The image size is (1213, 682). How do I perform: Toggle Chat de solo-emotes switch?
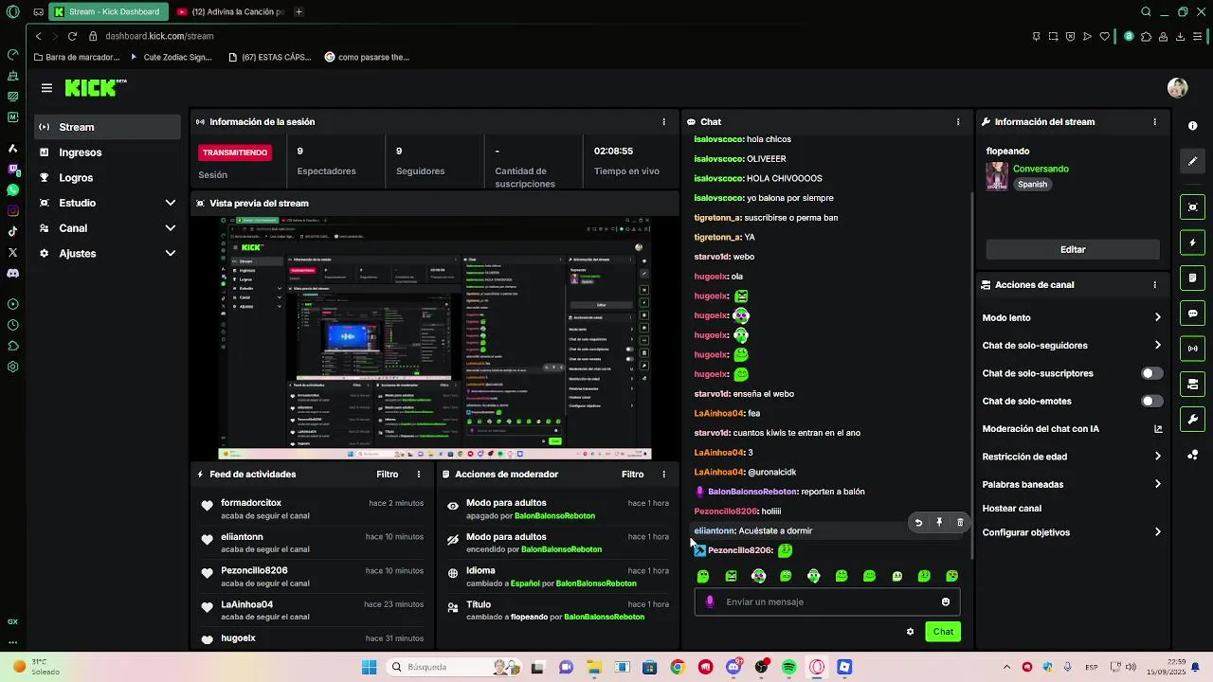tap(1151, 402)
